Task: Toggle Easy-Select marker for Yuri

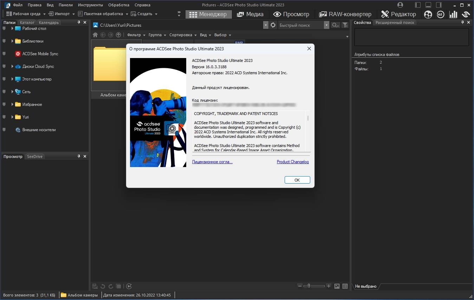Action: 4,117
